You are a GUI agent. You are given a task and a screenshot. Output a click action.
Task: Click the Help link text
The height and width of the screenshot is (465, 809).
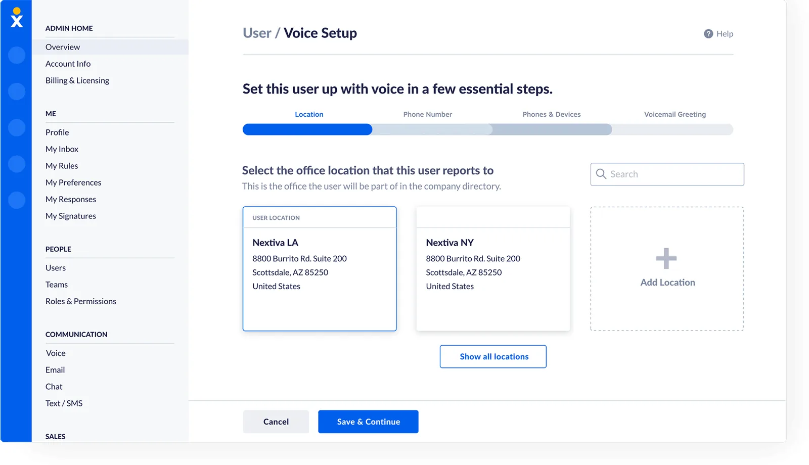[x=725, y=34]
